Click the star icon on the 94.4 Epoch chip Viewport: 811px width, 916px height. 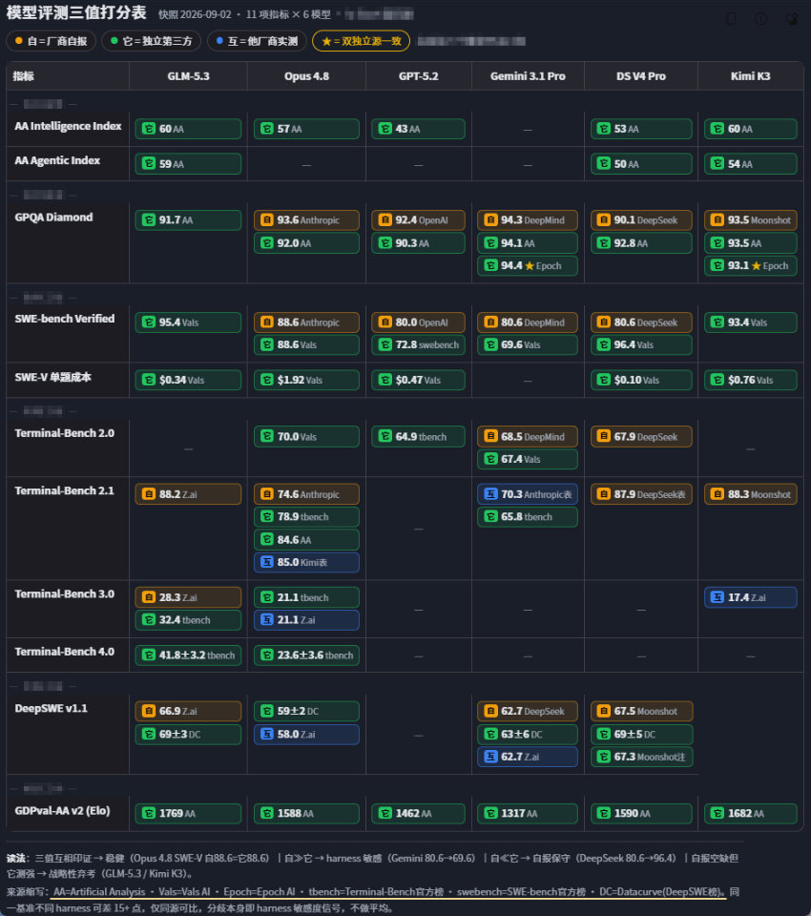[x=530, y=266]
